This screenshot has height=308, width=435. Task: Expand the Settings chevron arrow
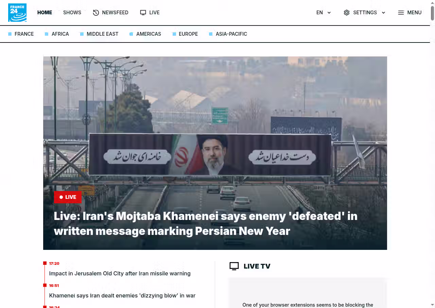click(383, 13)
